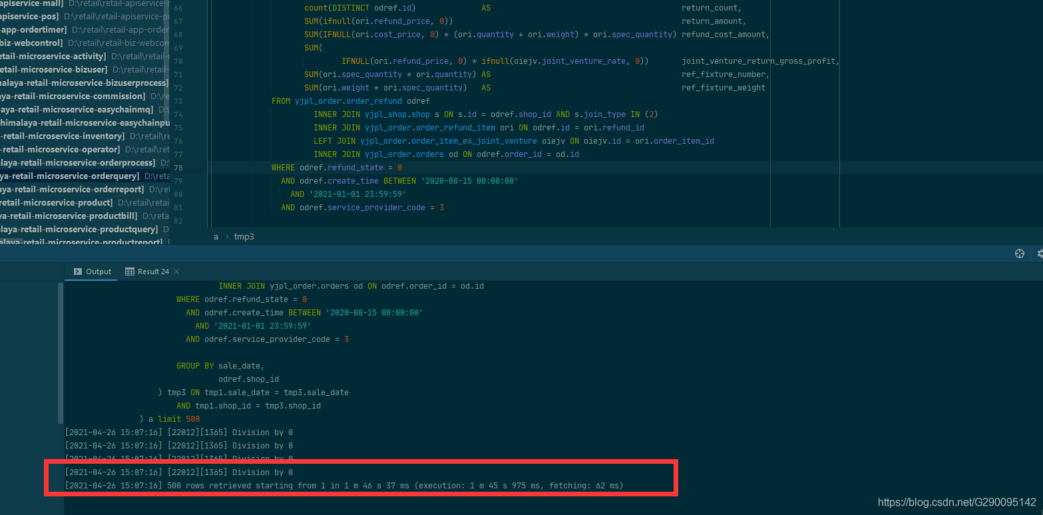Click last 'Division by 0' output message
The image size is (1043, 515).
click(x=178, y=472)
